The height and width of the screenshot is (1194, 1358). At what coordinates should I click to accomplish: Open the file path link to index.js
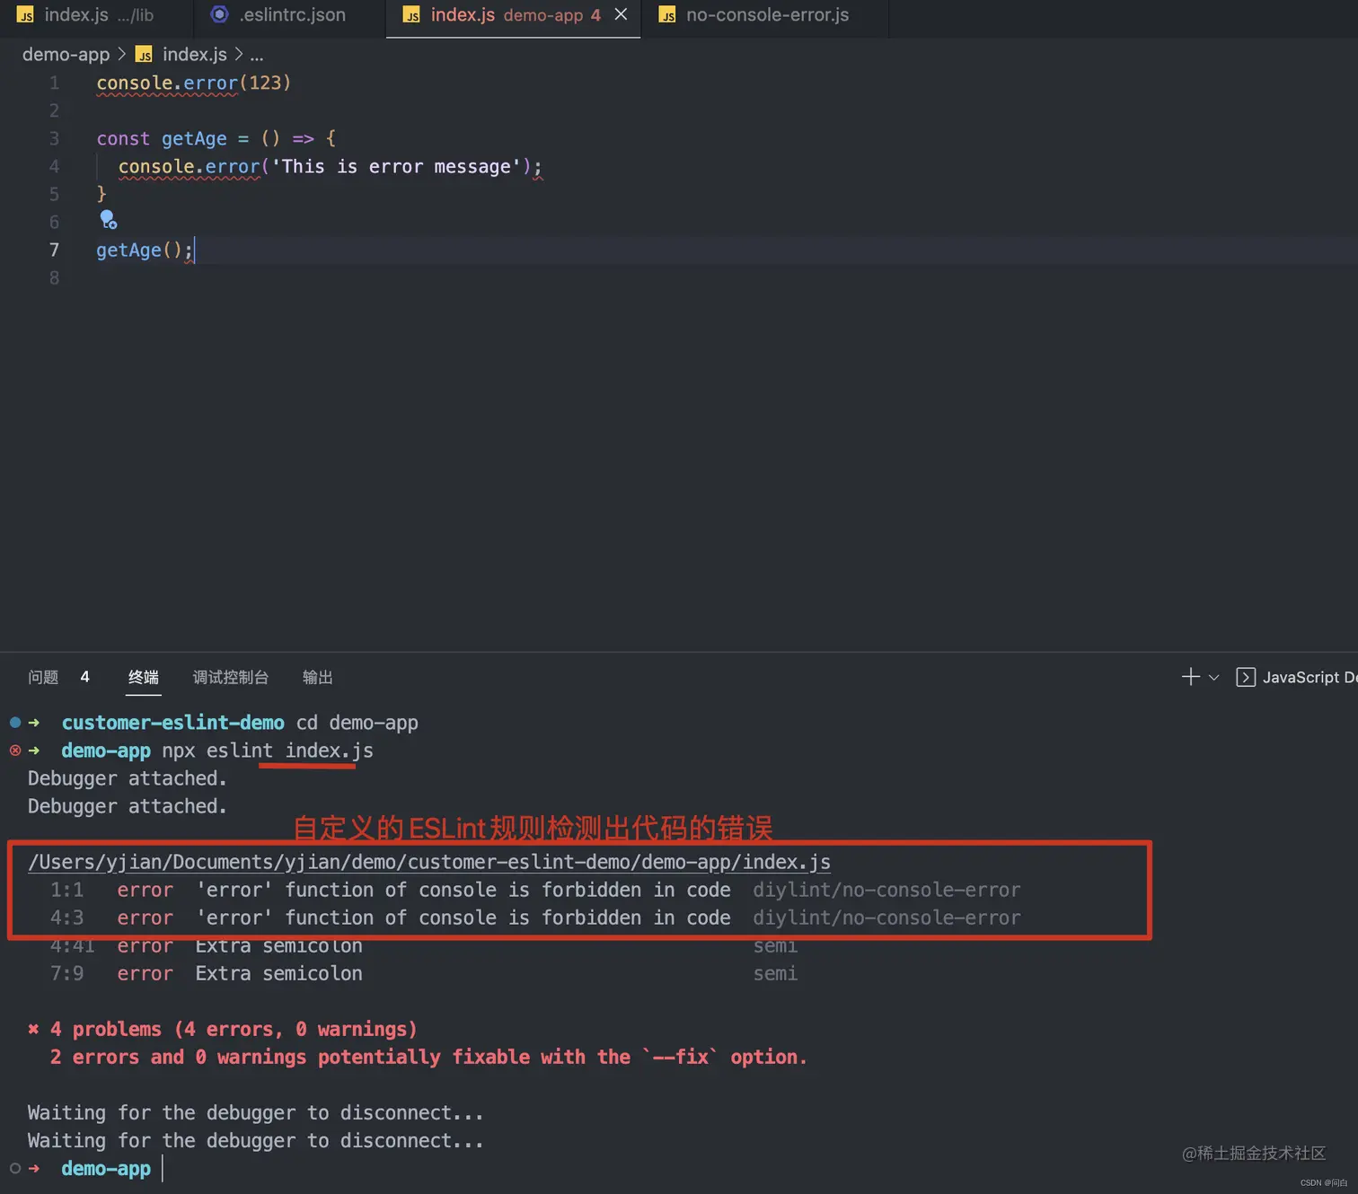pyautogui.click(x=429, y=862)
